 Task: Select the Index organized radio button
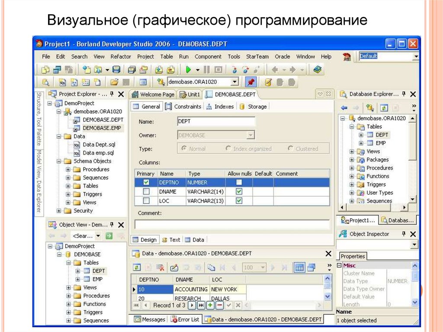coord(228,148)
